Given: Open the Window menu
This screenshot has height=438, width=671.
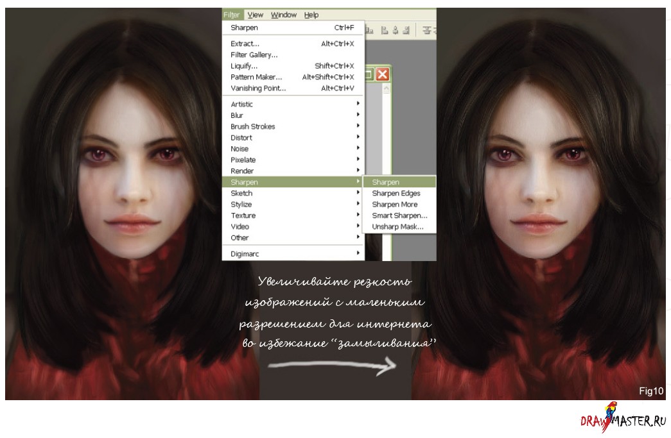Looking at the screenshot, I should tap(283, 15).
